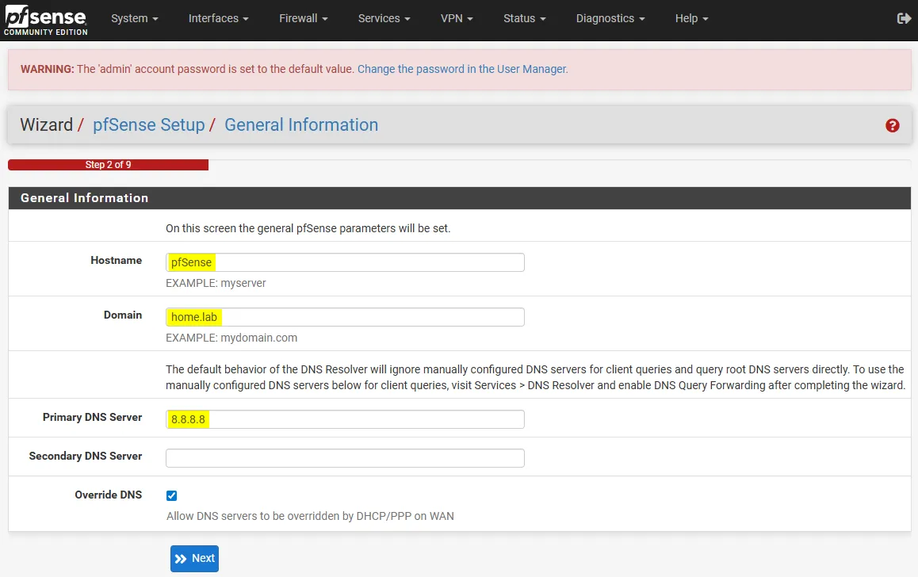Expand the Services dropdown
Image resolution: width=918 pixels, height=577 pixels.
click(x=383, y=17)
